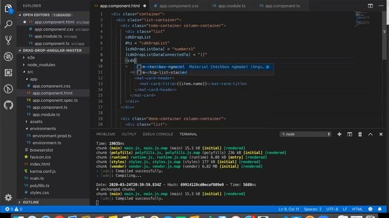Open the errors and warnings status indicator
The width and height of the screenshot is (389, 218).
[14, 209]
